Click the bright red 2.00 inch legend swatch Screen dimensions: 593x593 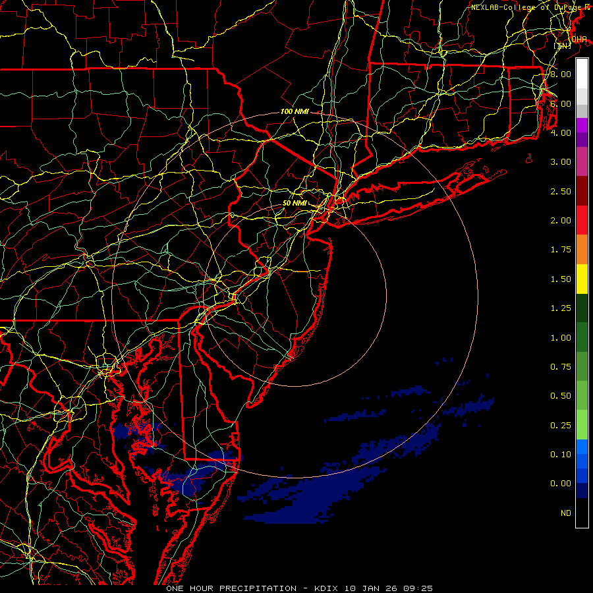click(582, 220)
